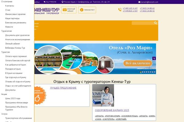Open «Киев» sanatorium link
Viewport: 184px width, 122px height.
tap(152, 116)
